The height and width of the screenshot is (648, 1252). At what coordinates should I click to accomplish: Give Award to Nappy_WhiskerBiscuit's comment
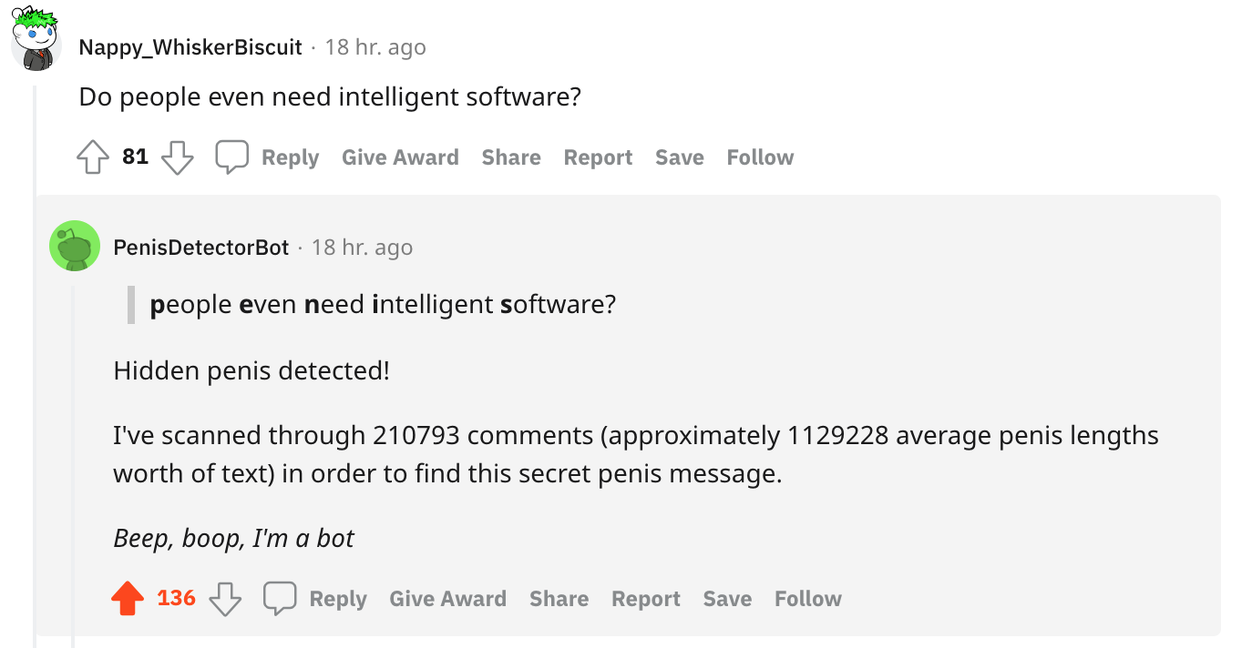pos(400,157)
